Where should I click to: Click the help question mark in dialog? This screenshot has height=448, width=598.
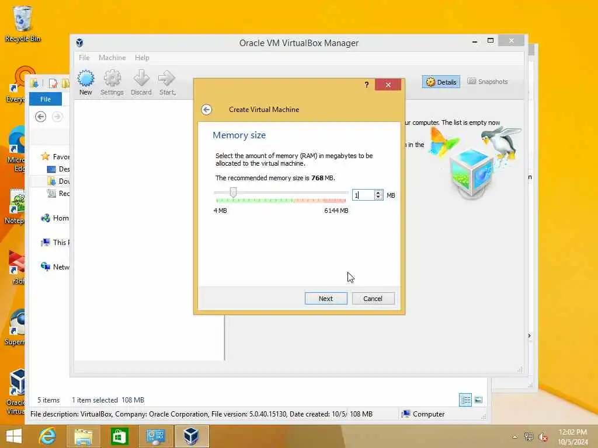tap(367, 85)
